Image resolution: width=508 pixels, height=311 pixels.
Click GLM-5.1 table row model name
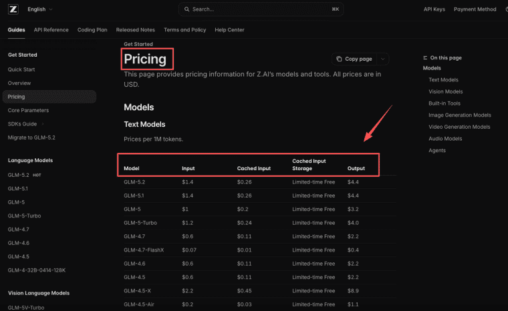[x=134, y=196]
